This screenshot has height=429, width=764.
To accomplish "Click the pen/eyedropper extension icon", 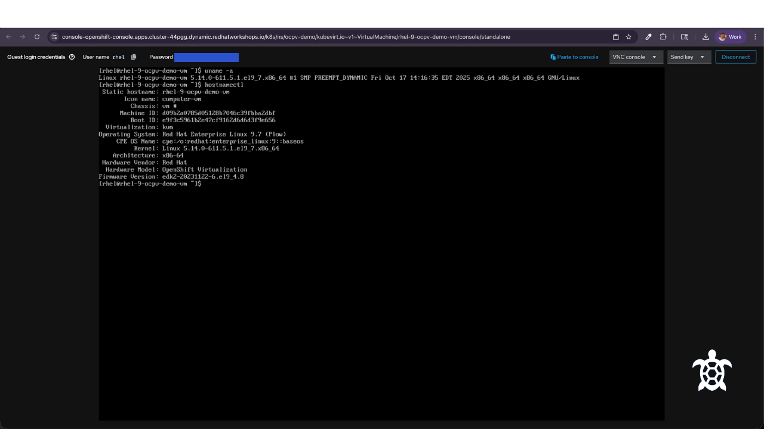I will click(648, 37).
